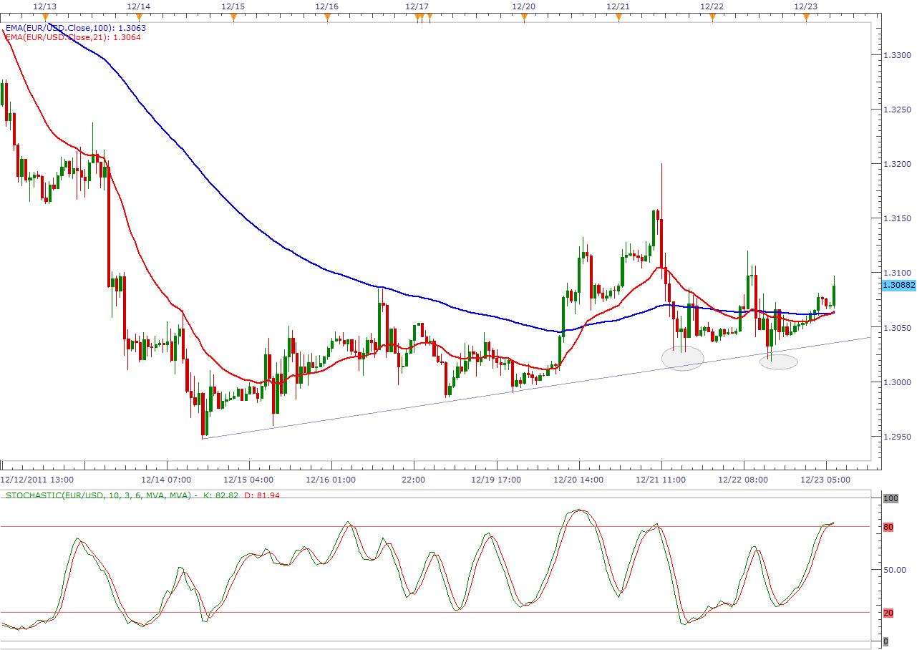Image resolution: width=922 pixels, height=650 pixels.
Task: Click the 1.2950 price axis label
Action: click(x=898, y=436)
